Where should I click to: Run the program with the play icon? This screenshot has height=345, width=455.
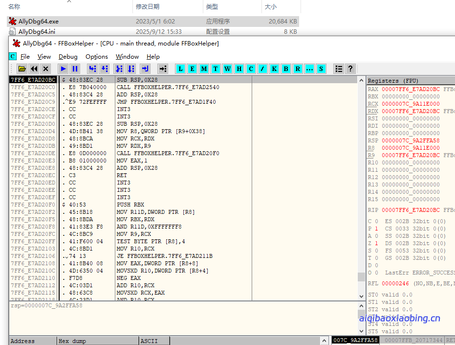(63, 69)
